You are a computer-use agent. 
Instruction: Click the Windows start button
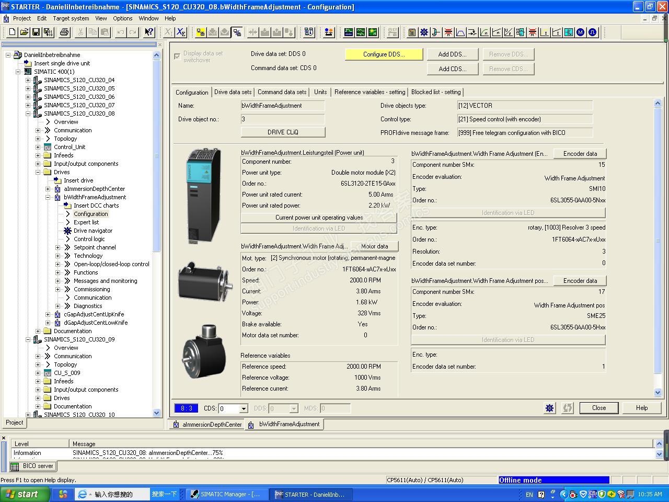click(x=22, y=494)
